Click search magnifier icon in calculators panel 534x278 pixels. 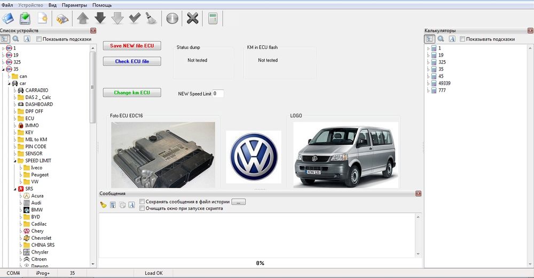[x=441, y=39]
